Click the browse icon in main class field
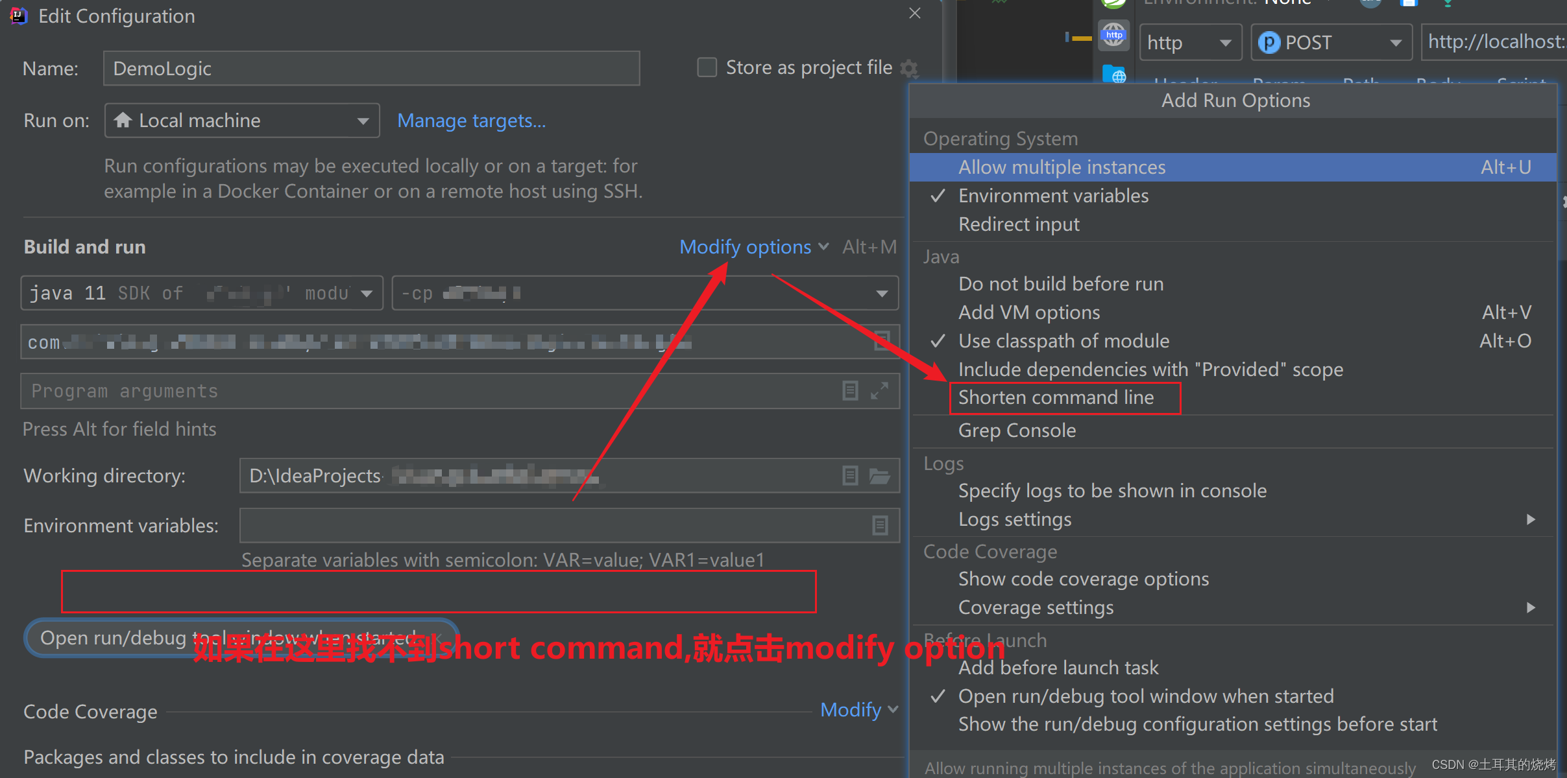The height and width of the screenshot is (778, 1567). pyautogui.click(x=882, y=341)
